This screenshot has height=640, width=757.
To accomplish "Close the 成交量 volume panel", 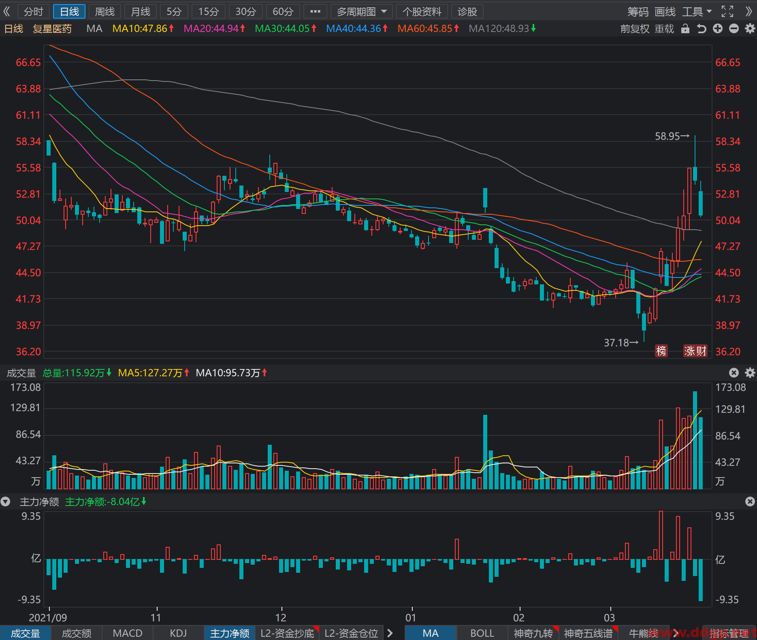I will [x=734, y=373].
